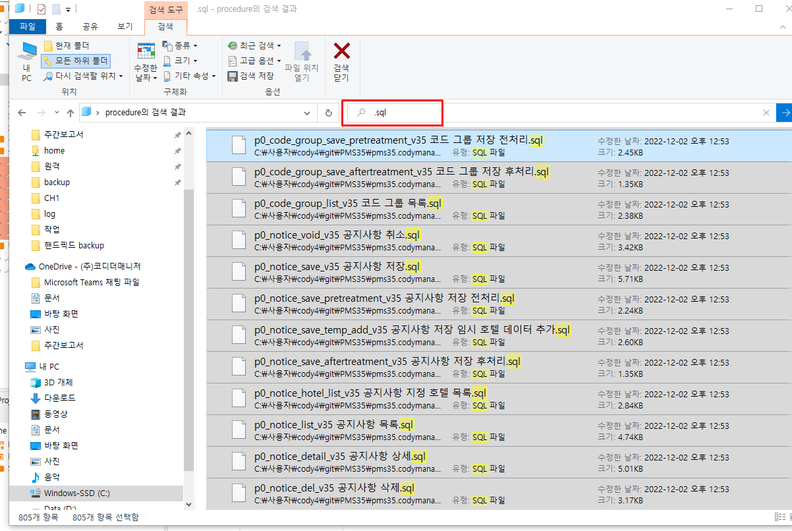The width and height of the screenshot is (792, 531).
Task: Open recent locations chevron dropdown
Action: click(x=57, y=113)
